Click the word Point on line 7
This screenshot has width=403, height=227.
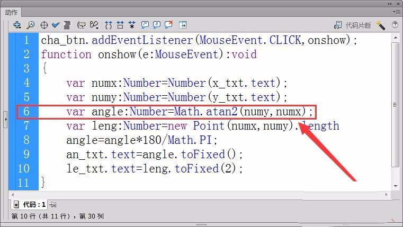click(209, 126)
